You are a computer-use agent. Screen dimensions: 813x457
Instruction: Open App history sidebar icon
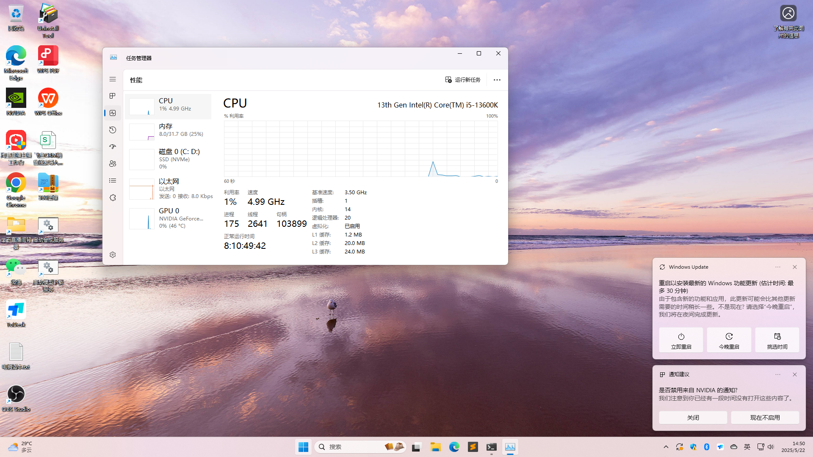113,130
